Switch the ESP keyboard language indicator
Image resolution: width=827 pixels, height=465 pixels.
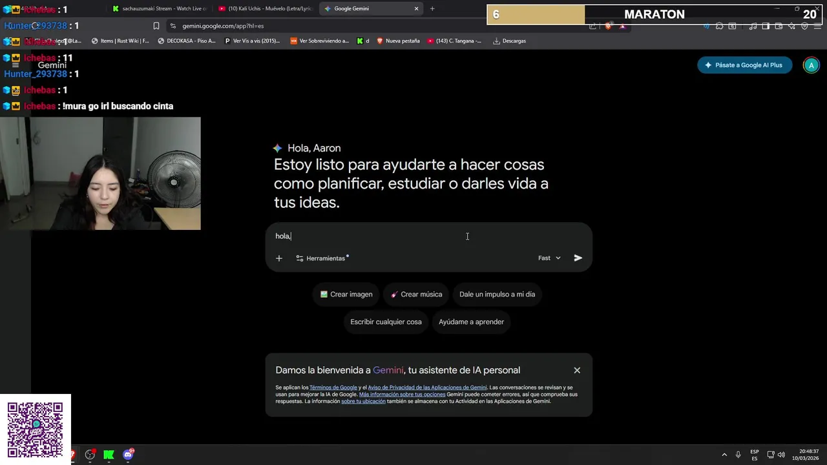click(x=755, y=455)
